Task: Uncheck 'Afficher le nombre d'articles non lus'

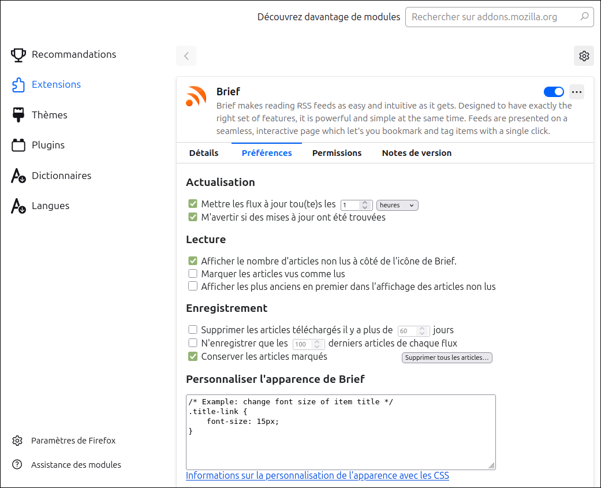Action: click(x=193, y=261)
